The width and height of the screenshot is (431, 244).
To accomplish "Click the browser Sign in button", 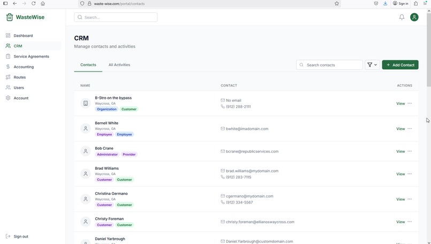I will coord(401,4).
